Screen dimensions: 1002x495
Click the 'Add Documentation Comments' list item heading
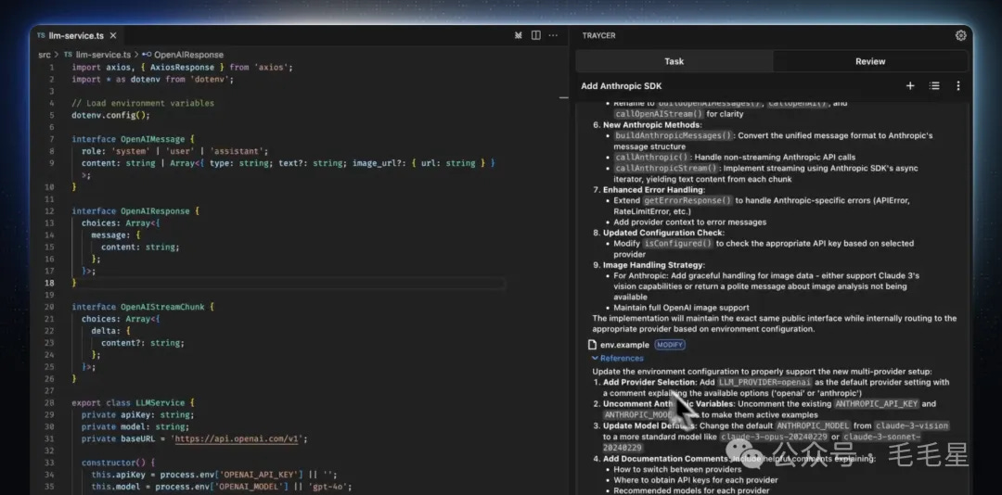coord(666,459)
